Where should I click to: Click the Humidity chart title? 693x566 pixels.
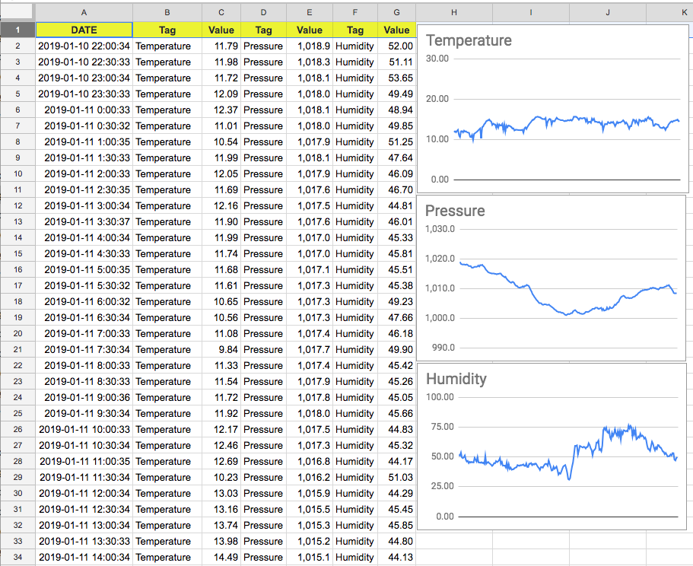coord(456,379)
